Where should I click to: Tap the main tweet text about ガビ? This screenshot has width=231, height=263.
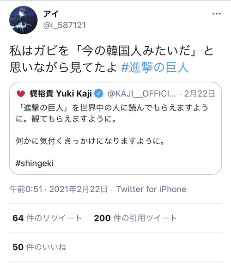[111, 59]
